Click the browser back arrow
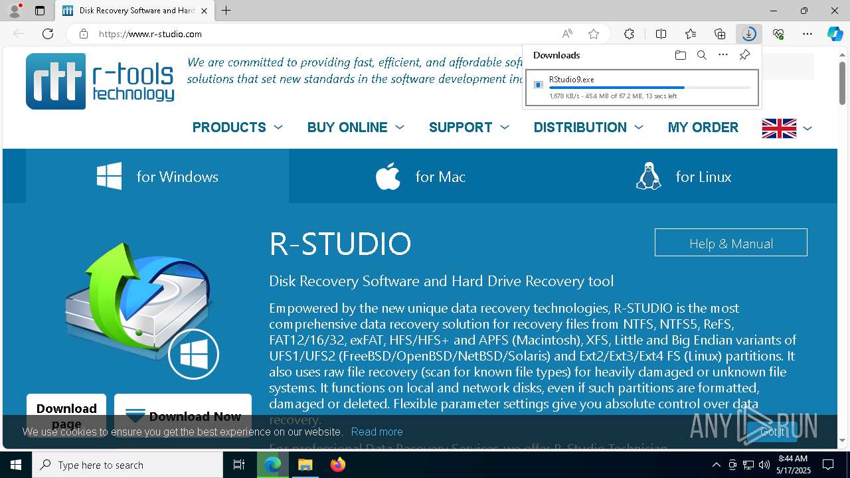Image resolution: width=850 pixels, height=478 pixels. click(19, 34)
